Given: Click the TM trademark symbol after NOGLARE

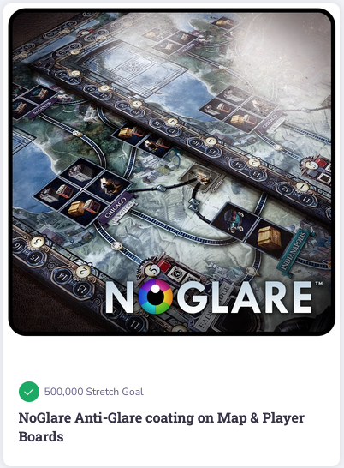Looking at the screenshot, I should (318, 284).
